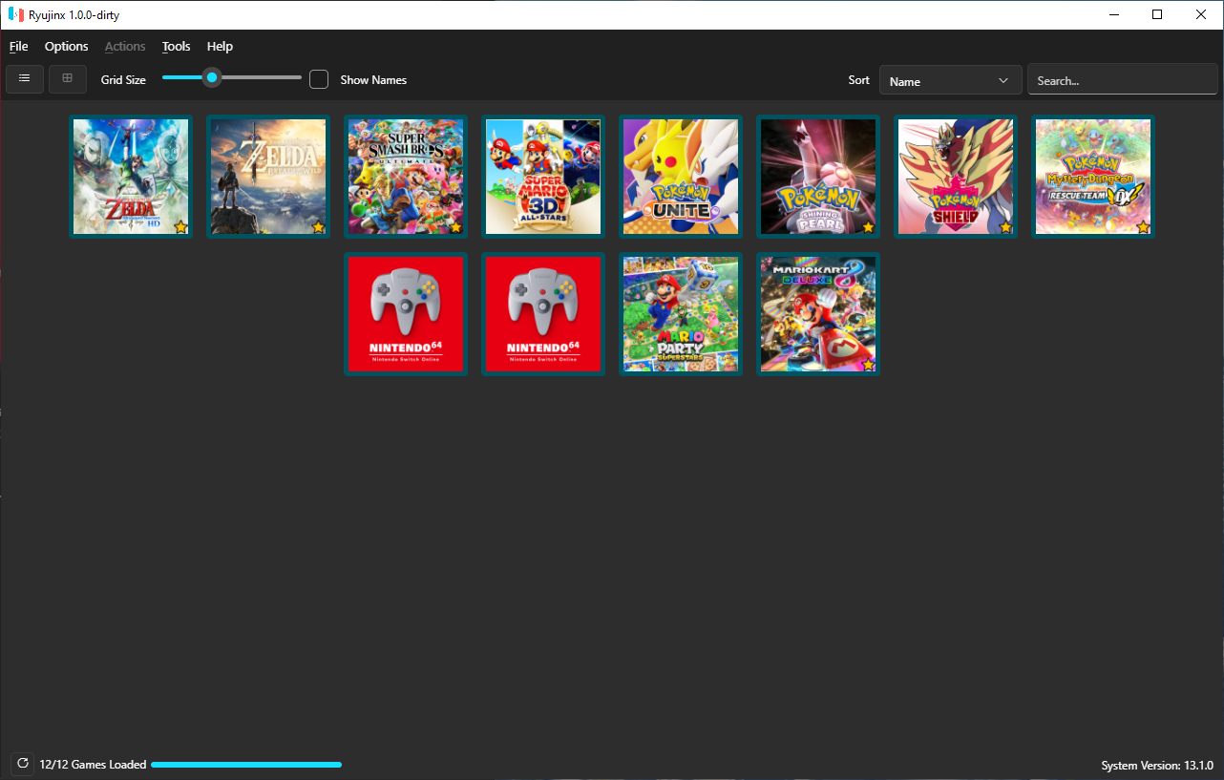Viewport: 1224px width, 780px height.
Task: Open Super Smash Bros Ultimate
Action: tap(405, 176)
